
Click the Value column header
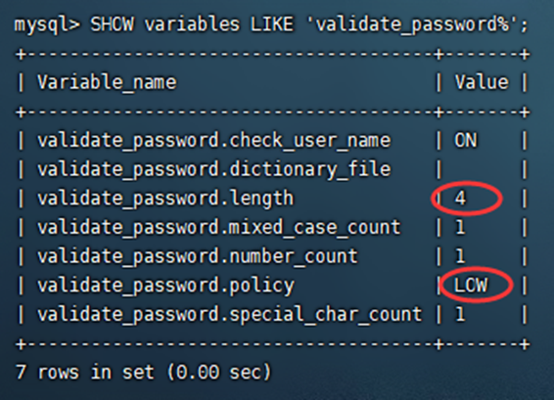pos(482,82)
